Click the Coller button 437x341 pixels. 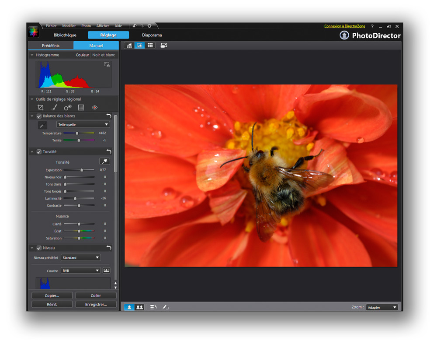[x=96, y=295]
